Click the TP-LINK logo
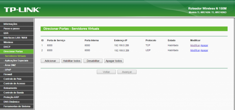 [22, 10]
